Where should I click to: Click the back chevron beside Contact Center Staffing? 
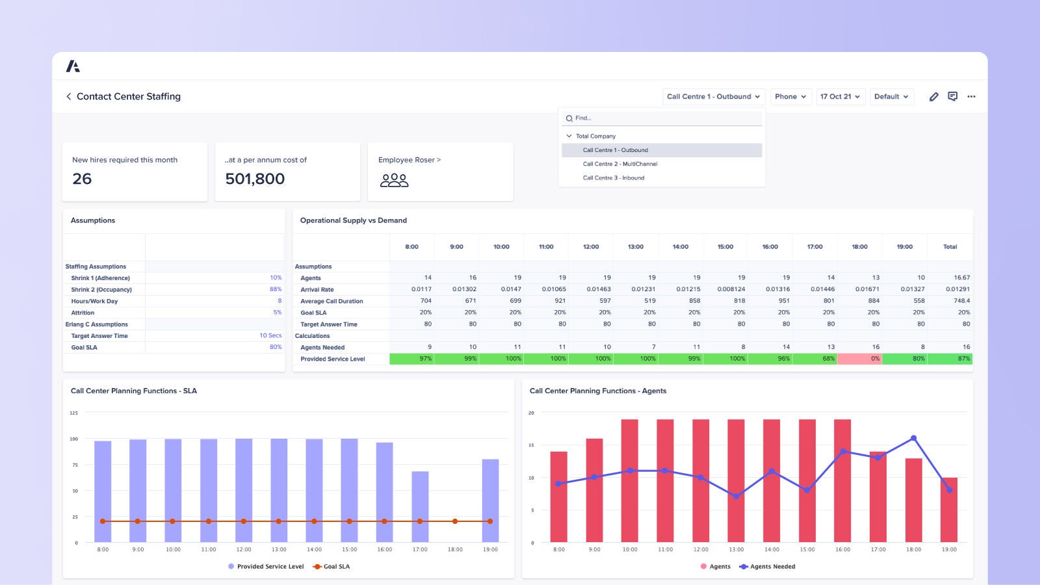point(69,96)
